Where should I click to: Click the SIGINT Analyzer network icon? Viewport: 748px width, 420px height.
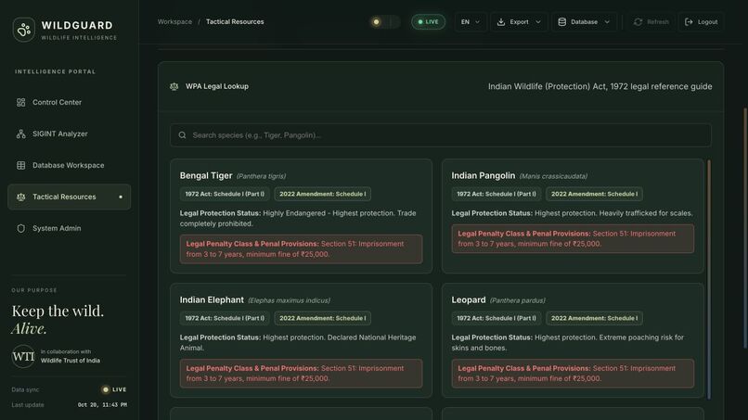pyautogui.click(x=21, y=134)
